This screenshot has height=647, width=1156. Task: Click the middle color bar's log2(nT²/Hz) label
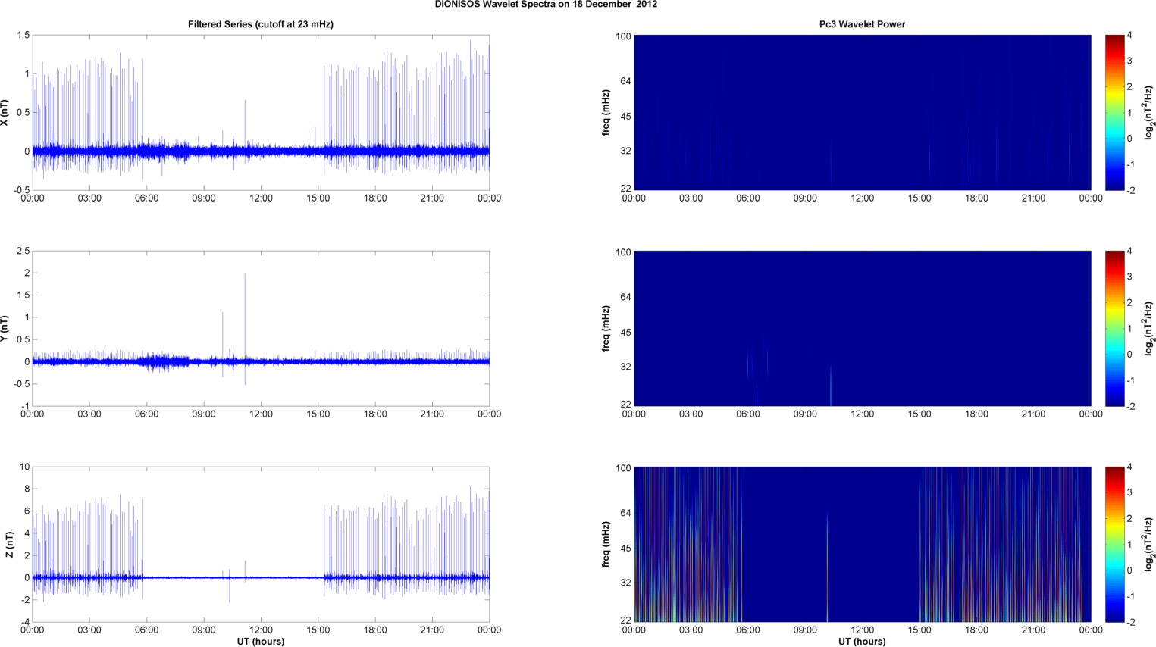coord(1149,329)
